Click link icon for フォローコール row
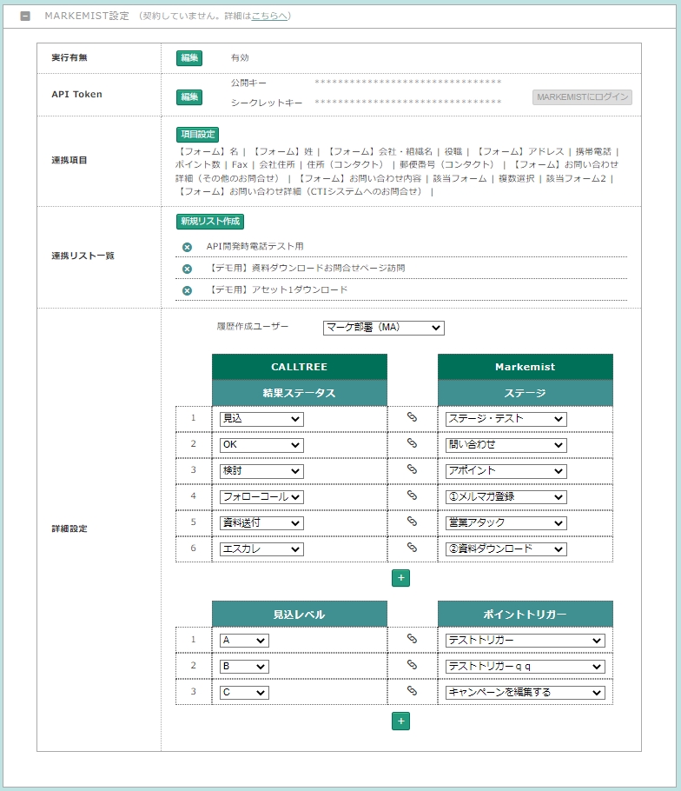681x791 pixels. [x=412, y=495]
